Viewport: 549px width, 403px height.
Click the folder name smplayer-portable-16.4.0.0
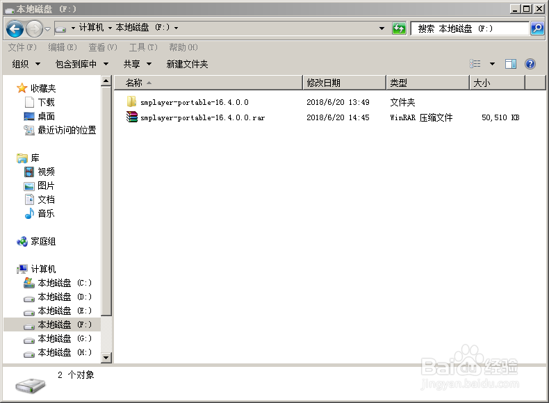click(x=195, y=102)
